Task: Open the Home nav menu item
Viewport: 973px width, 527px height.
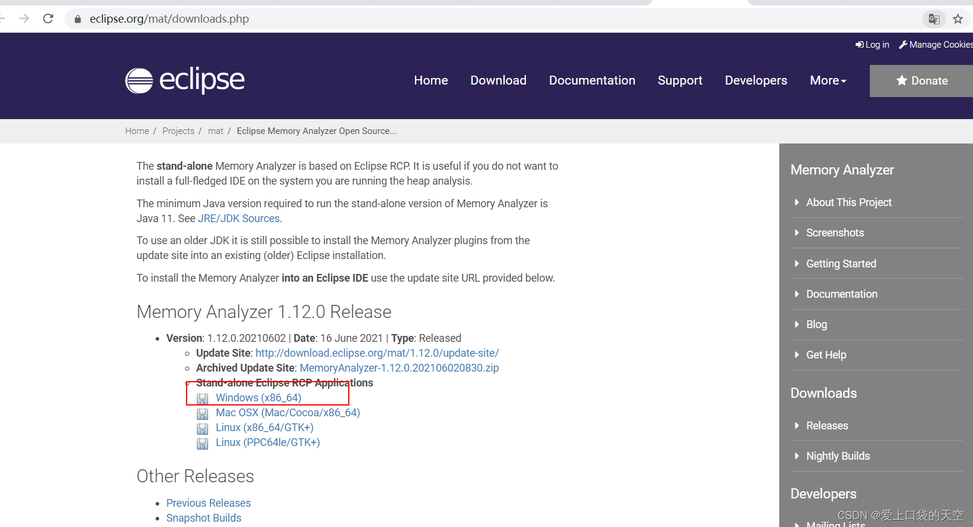Action: [x=431, y=80]
